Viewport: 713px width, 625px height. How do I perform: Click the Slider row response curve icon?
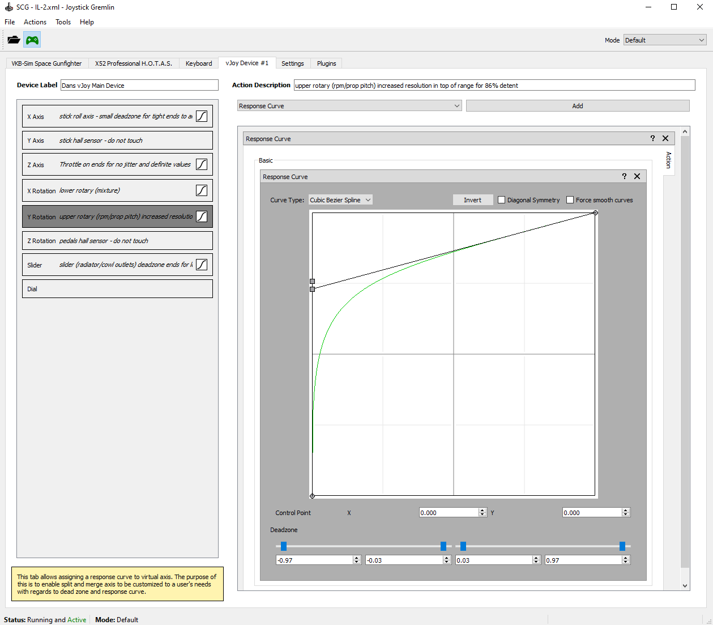pos(202,265)
